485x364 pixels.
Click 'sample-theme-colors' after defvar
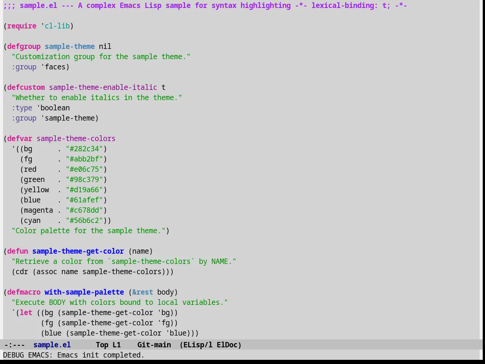click(76, 138)
